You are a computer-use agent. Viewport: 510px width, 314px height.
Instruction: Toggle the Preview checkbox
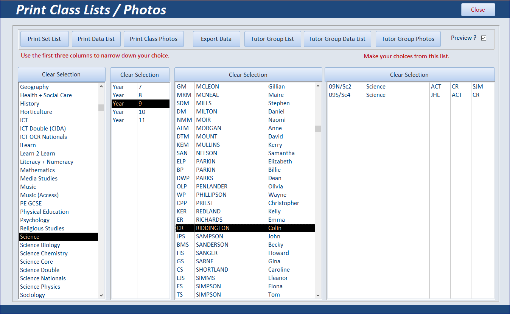(484, 38)
